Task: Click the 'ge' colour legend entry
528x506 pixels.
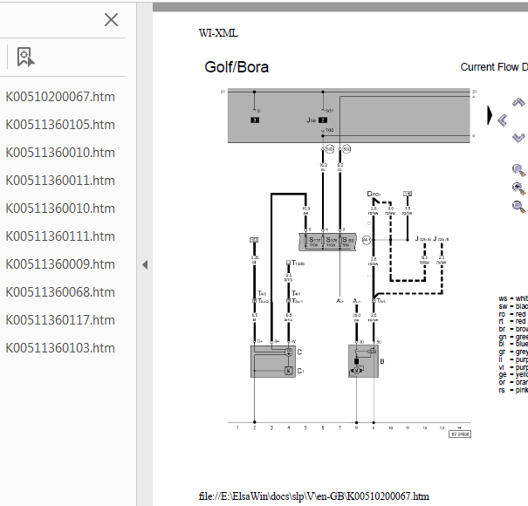Action: click(513, 375)
